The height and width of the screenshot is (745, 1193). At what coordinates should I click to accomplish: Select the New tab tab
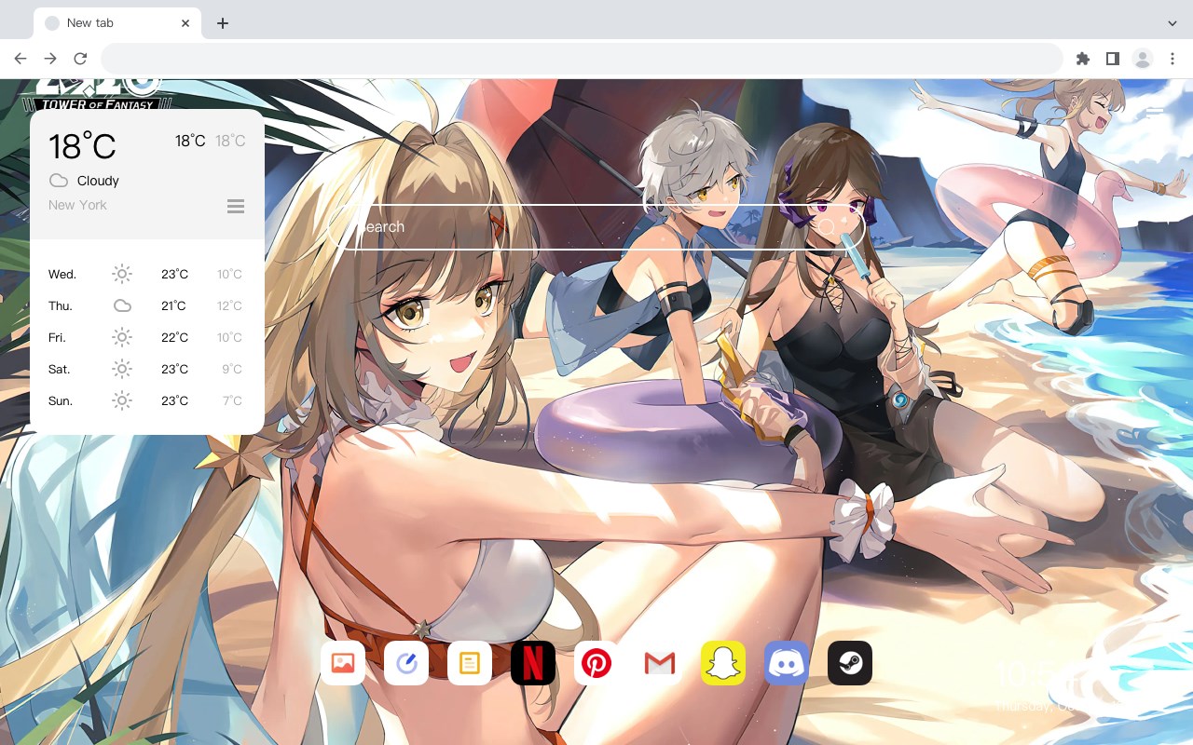(x=117, y=23)
